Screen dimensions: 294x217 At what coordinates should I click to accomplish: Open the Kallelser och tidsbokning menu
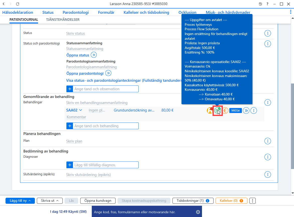[146, 12]
